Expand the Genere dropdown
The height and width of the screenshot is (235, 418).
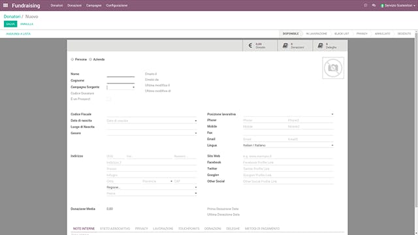[x=196, y=133]
